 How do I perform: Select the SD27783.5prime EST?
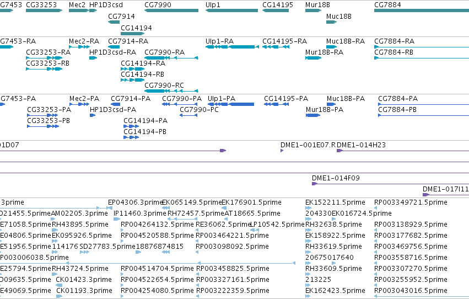click(x=85, y=252)
